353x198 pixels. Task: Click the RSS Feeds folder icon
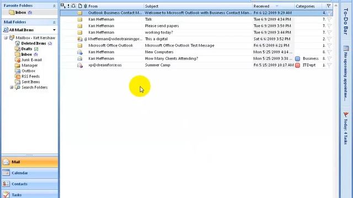(x=17, y=76)
